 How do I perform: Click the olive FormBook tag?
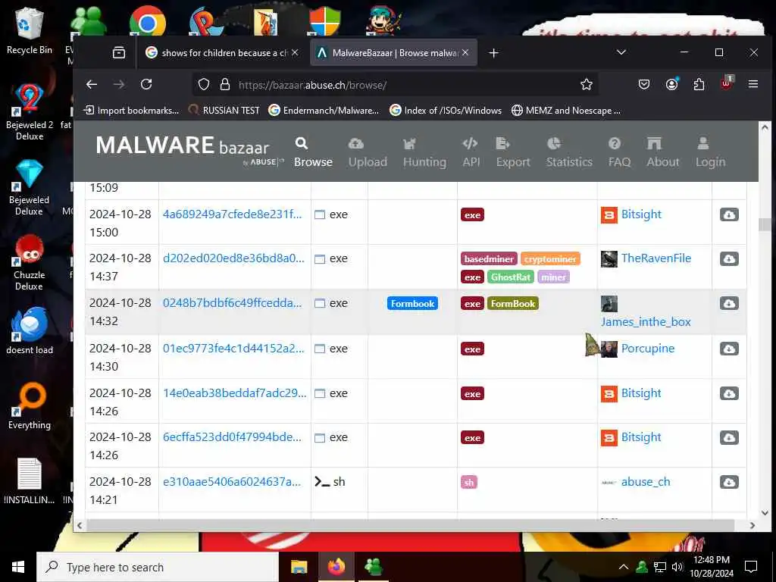513,303
